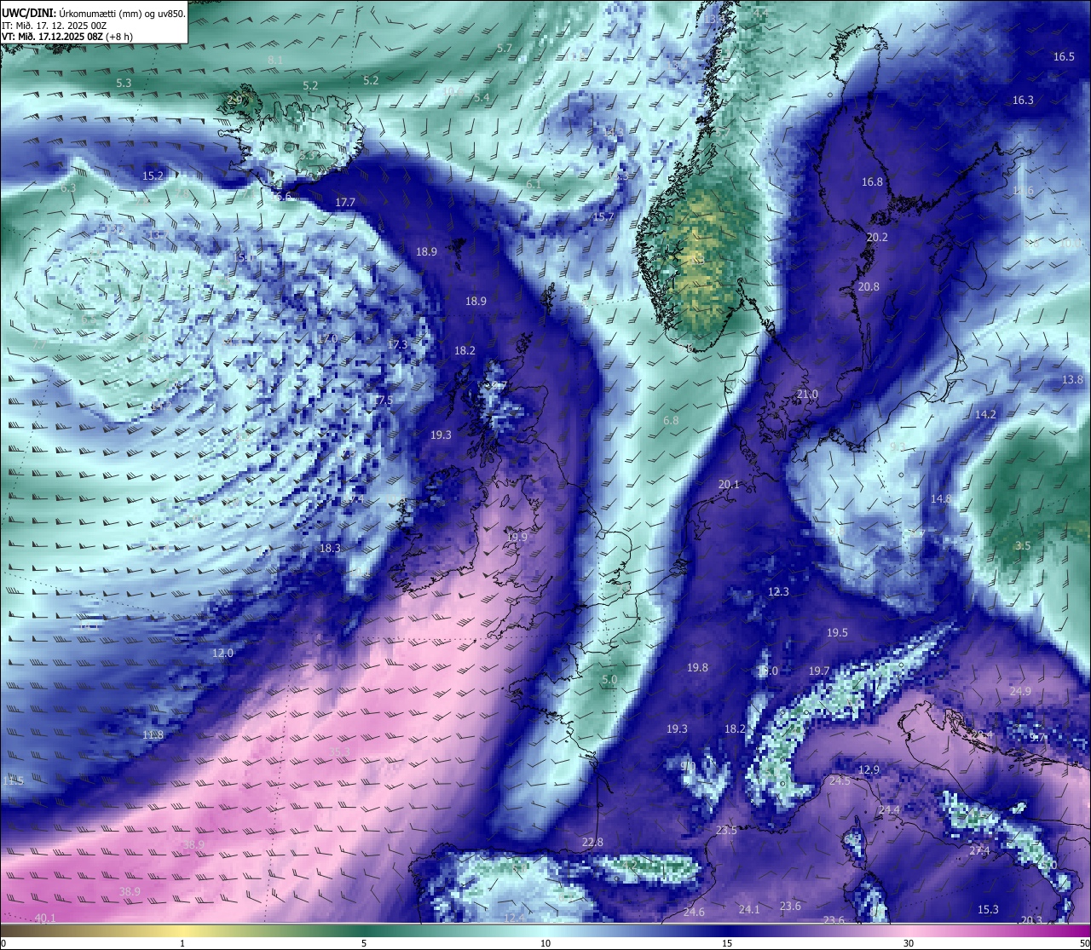Click the 20.8 value on the map
Image resolution: width=1091 pixels, height=950 pixels.
(x=869, y=286)
